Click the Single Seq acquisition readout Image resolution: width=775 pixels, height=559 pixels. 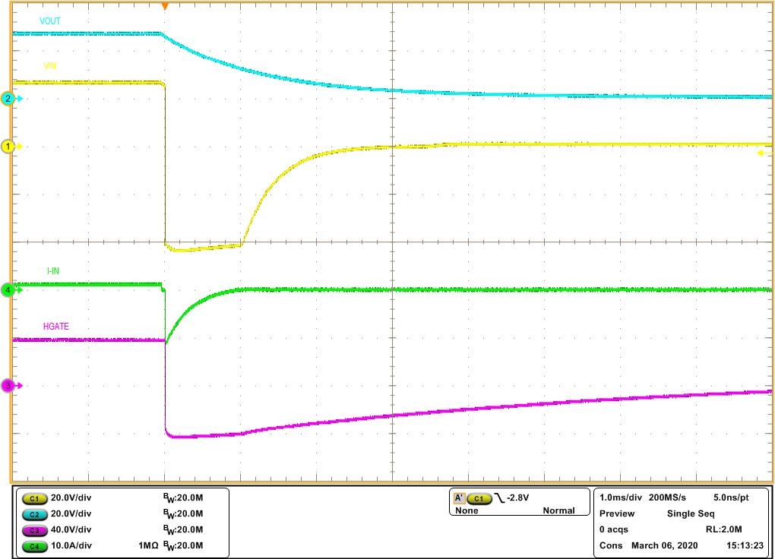coord(692,513)
